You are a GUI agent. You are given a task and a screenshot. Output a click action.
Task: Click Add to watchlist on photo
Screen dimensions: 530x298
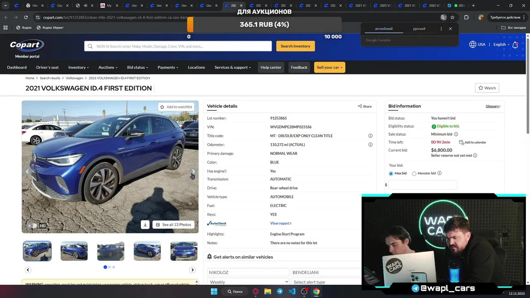176,107
